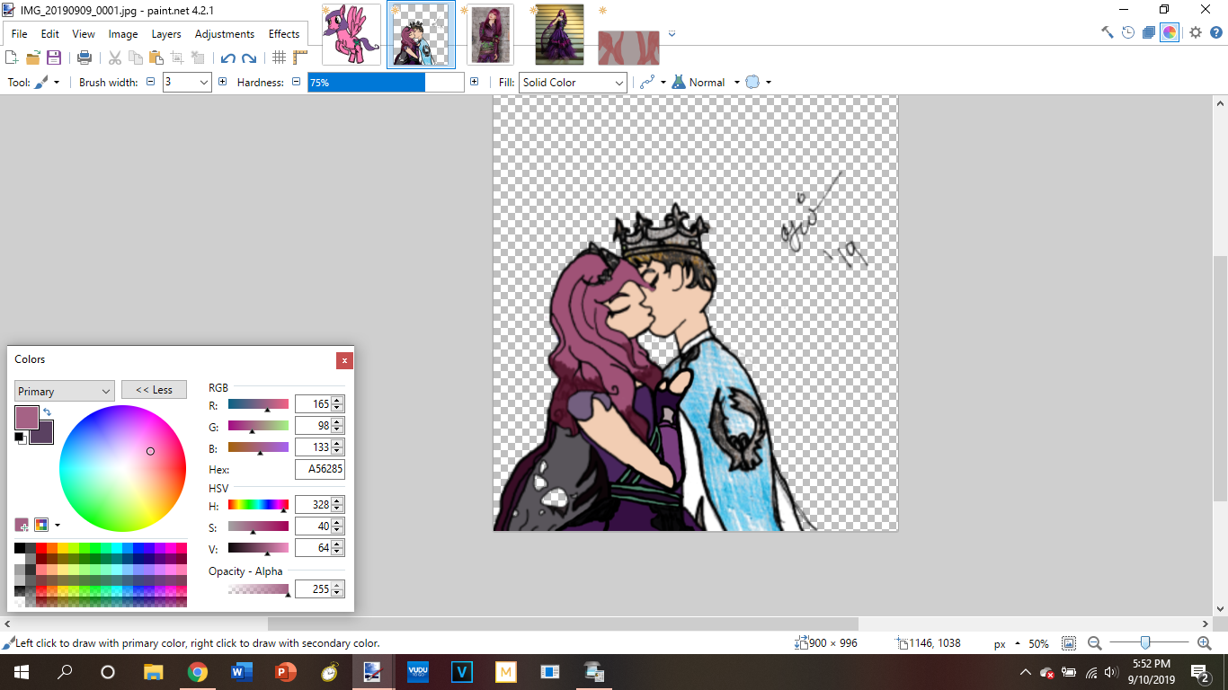Viewport: 1228px width, 690px height.
Task: Click the secondary color swatch
Action: coord(43,433)
